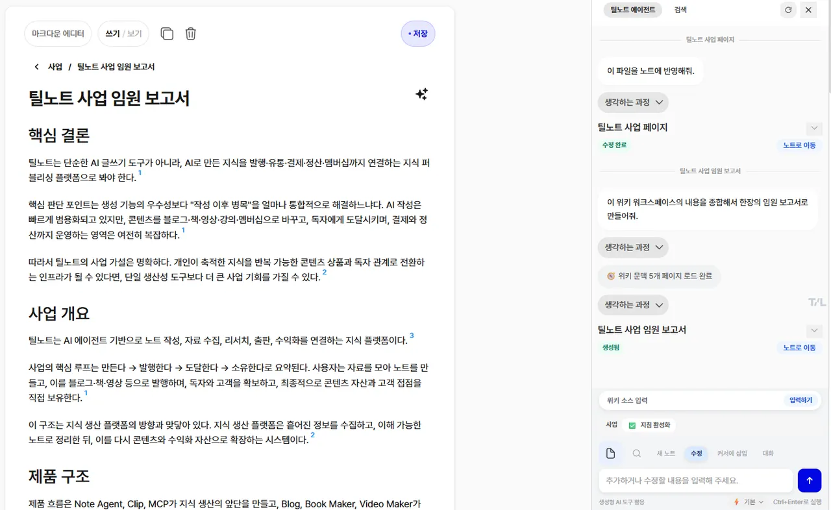The image size is (831, 510).
Task: Send message with blue arrow button
Action: [809, 481]
